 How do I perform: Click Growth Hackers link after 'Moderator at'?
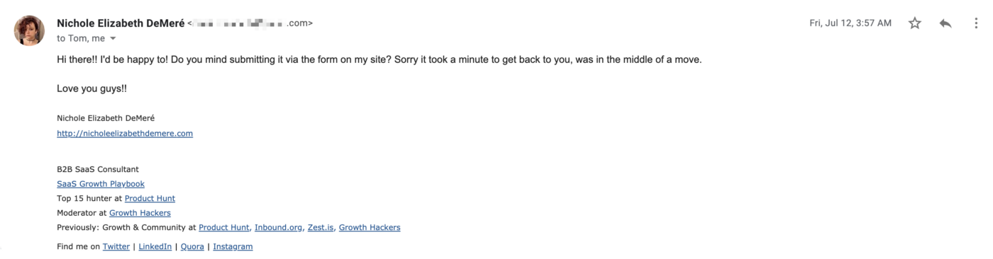pyautogui.click(x=140, y=213)
